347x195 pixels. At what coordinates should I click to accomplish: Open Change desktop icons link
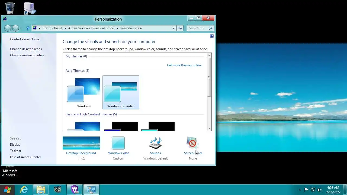coord(26,49)
